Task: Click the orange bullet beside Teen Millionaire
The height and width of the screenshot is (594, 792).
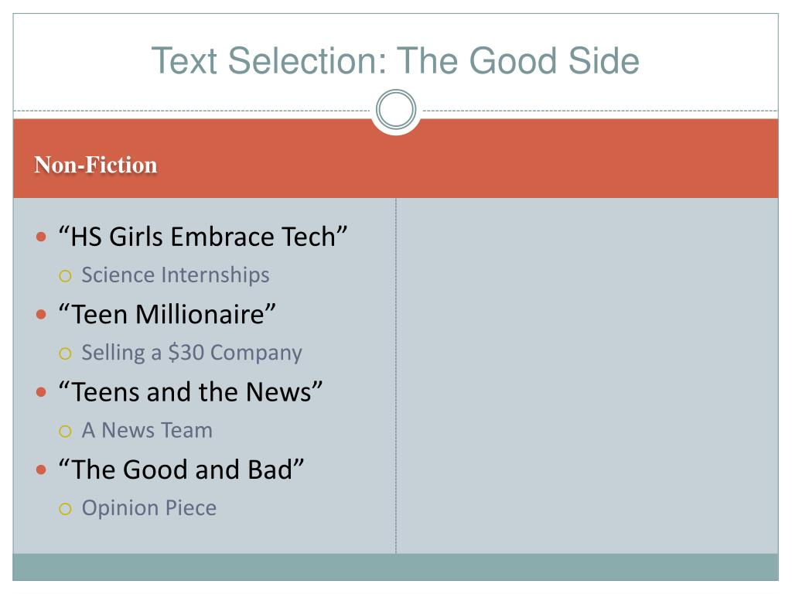Action: 42,314
